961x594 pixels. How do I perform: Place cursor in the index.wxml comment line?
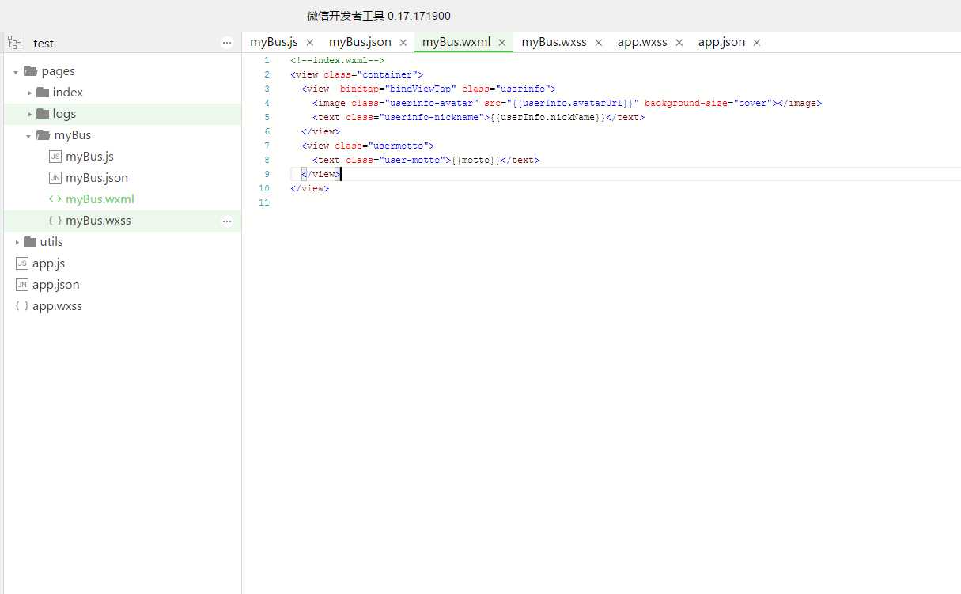point(338,61)
